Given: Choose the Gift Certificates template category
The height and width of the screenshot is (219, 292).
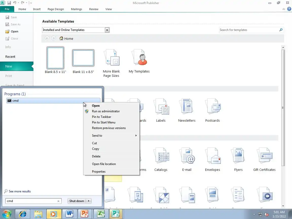Looking at the screenshot, I should coord(264,159).
